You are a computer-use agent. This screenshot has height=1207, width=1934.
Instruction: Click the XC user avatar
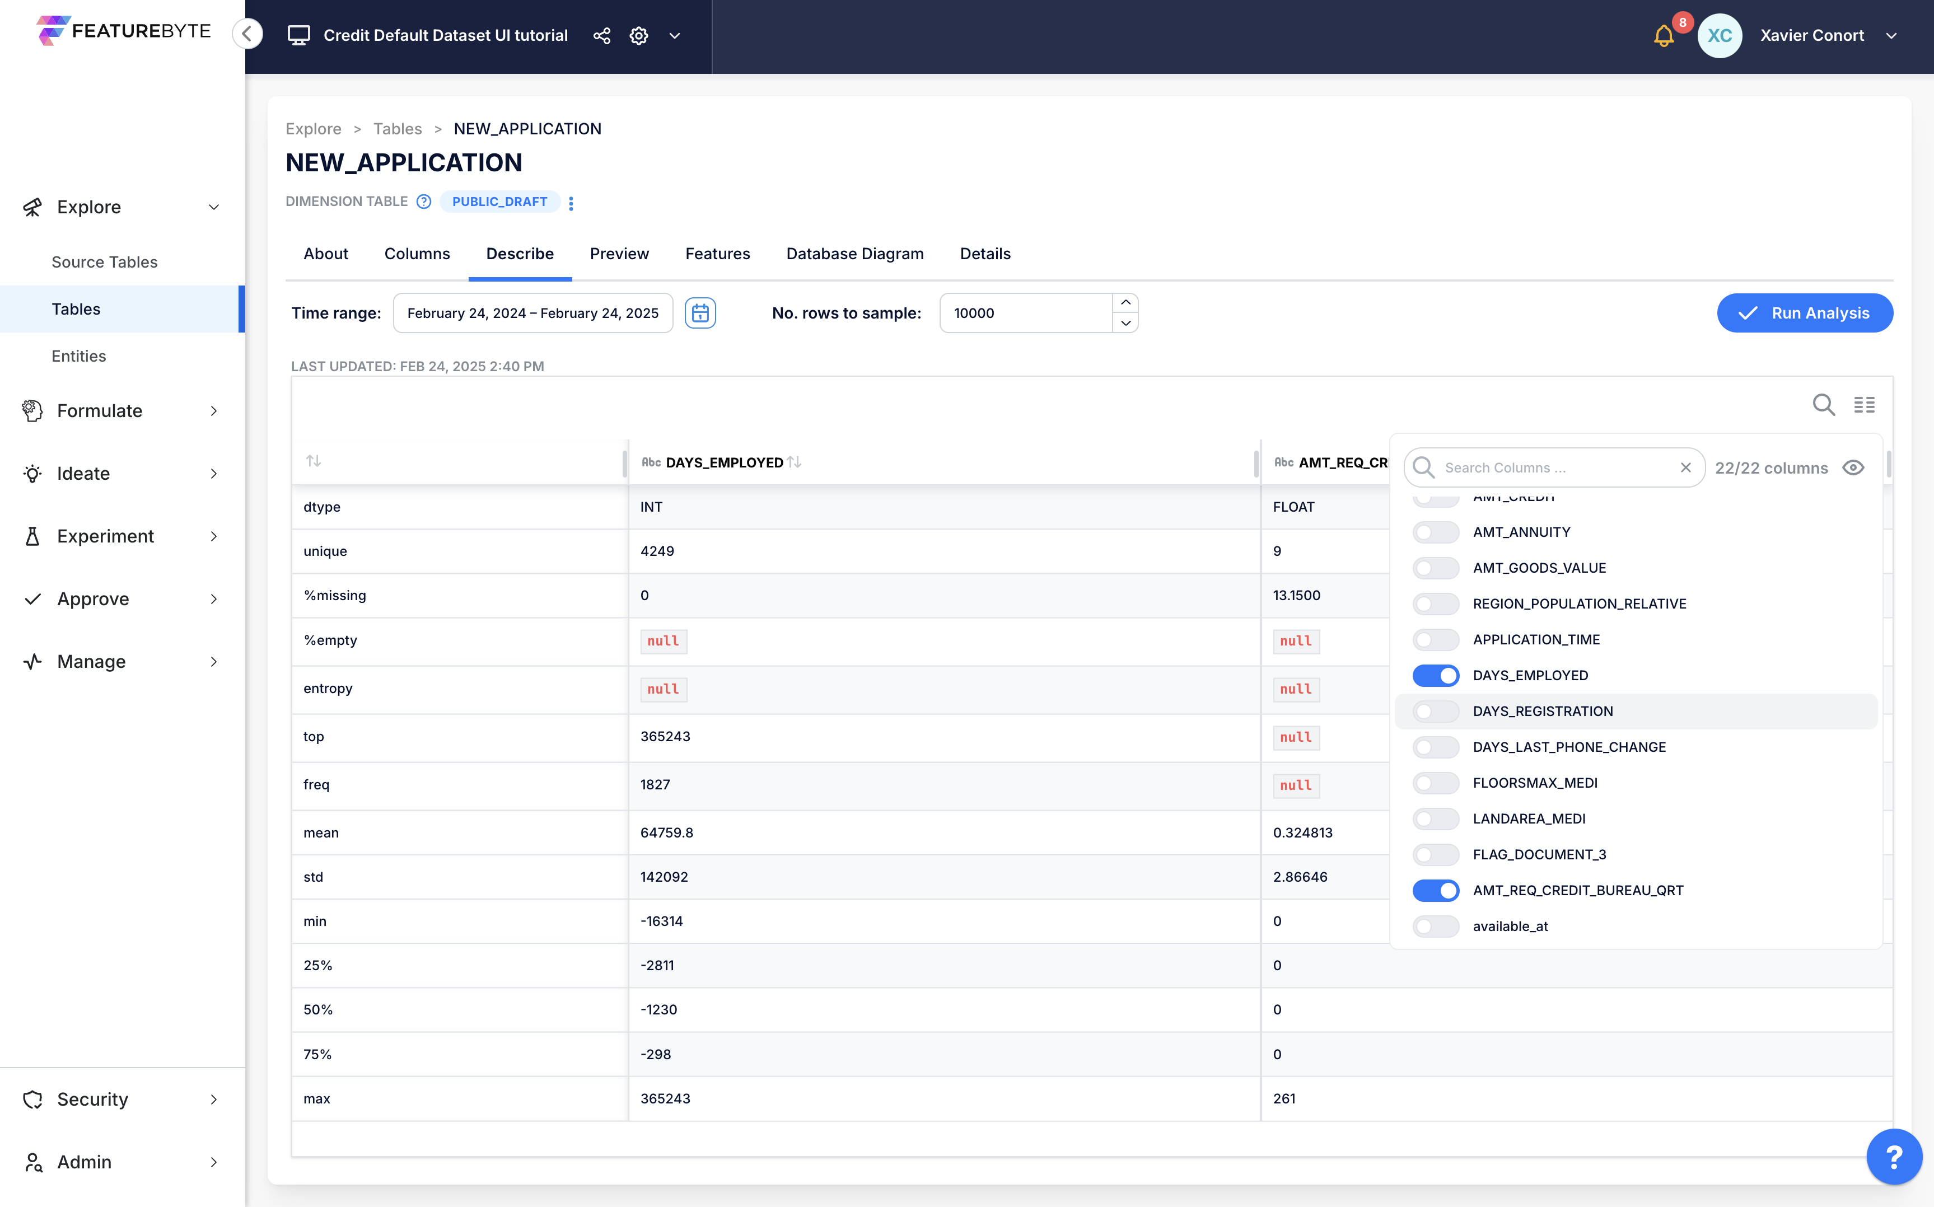click(1720, 35)
